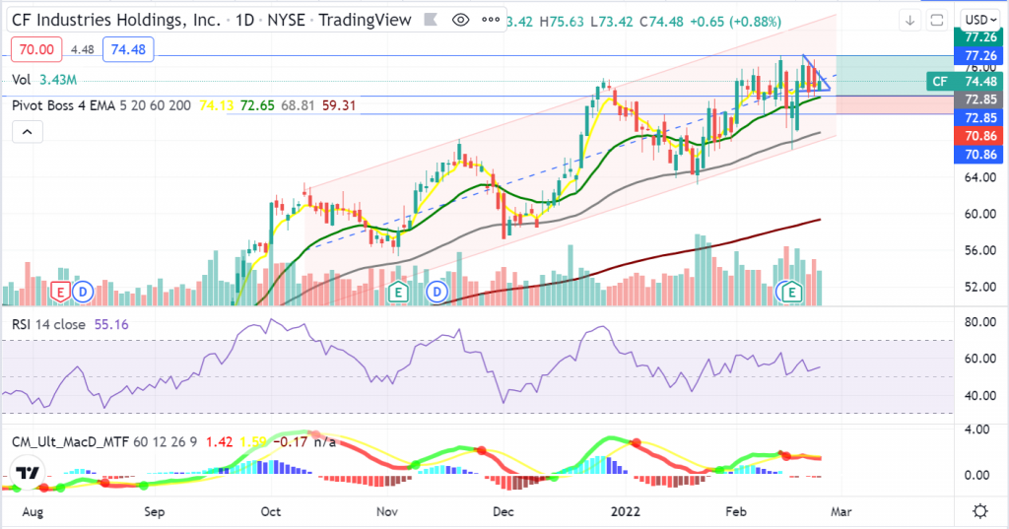Click the yellow 1.59 MACD signal value
This screenshot has height=529, width=1009.
[253, 442]
